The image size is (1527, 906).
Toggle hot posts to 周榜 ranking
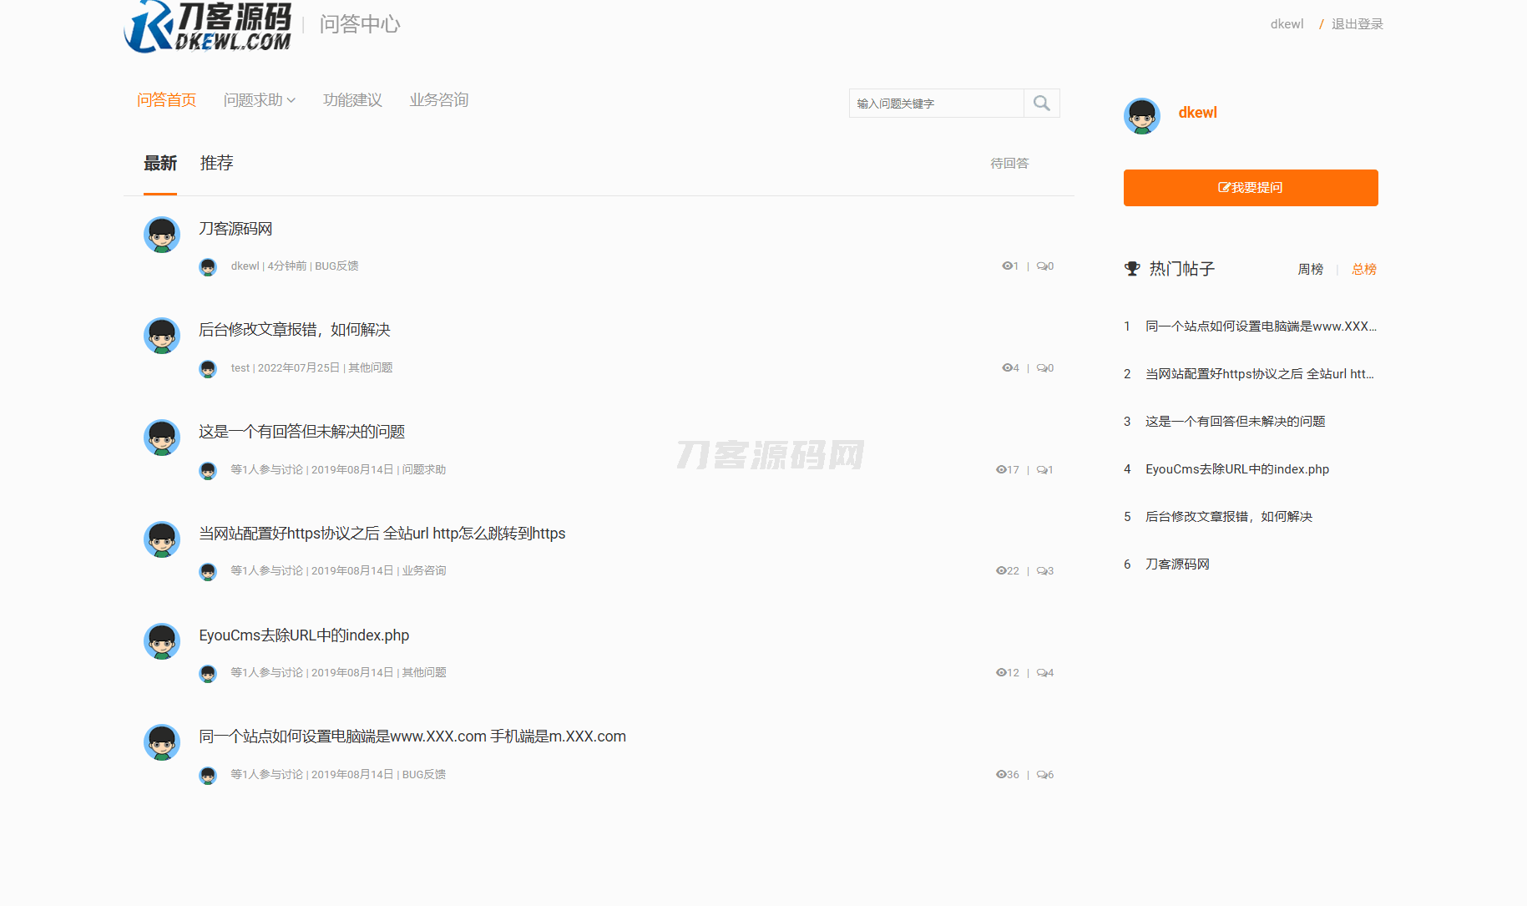click(1310, 270)
